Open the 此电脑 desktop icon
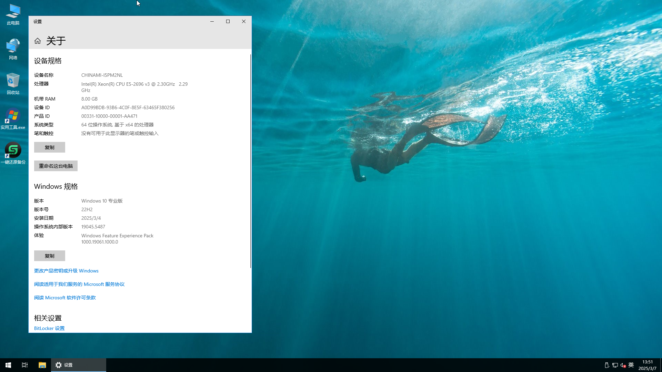The height and width of the screenshot is (372, 662). point(13,15)
